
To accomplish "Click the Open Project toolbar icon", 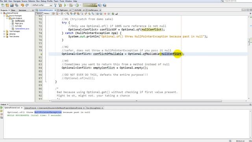I will [12, 5].
